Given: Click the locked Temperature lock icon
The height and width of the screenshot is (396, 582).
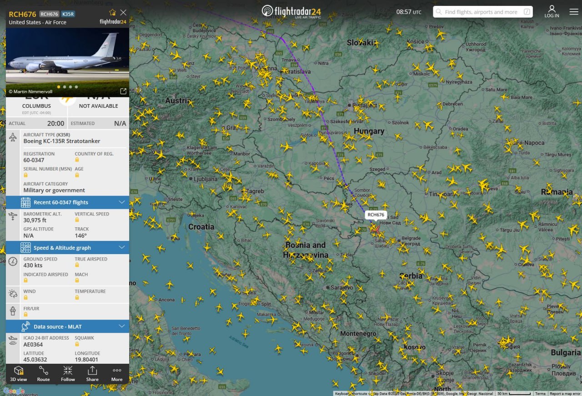Looking at the screenshot, I should (x=77, y=298).
